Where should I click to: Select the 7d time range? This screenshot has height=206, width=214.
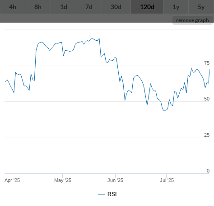coord(89,7)
